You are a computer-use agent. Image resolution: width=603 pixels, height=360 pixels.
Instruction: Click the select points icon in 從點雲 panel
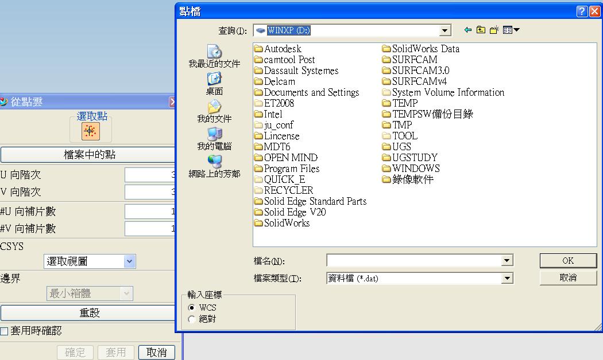tap(90, 131)
